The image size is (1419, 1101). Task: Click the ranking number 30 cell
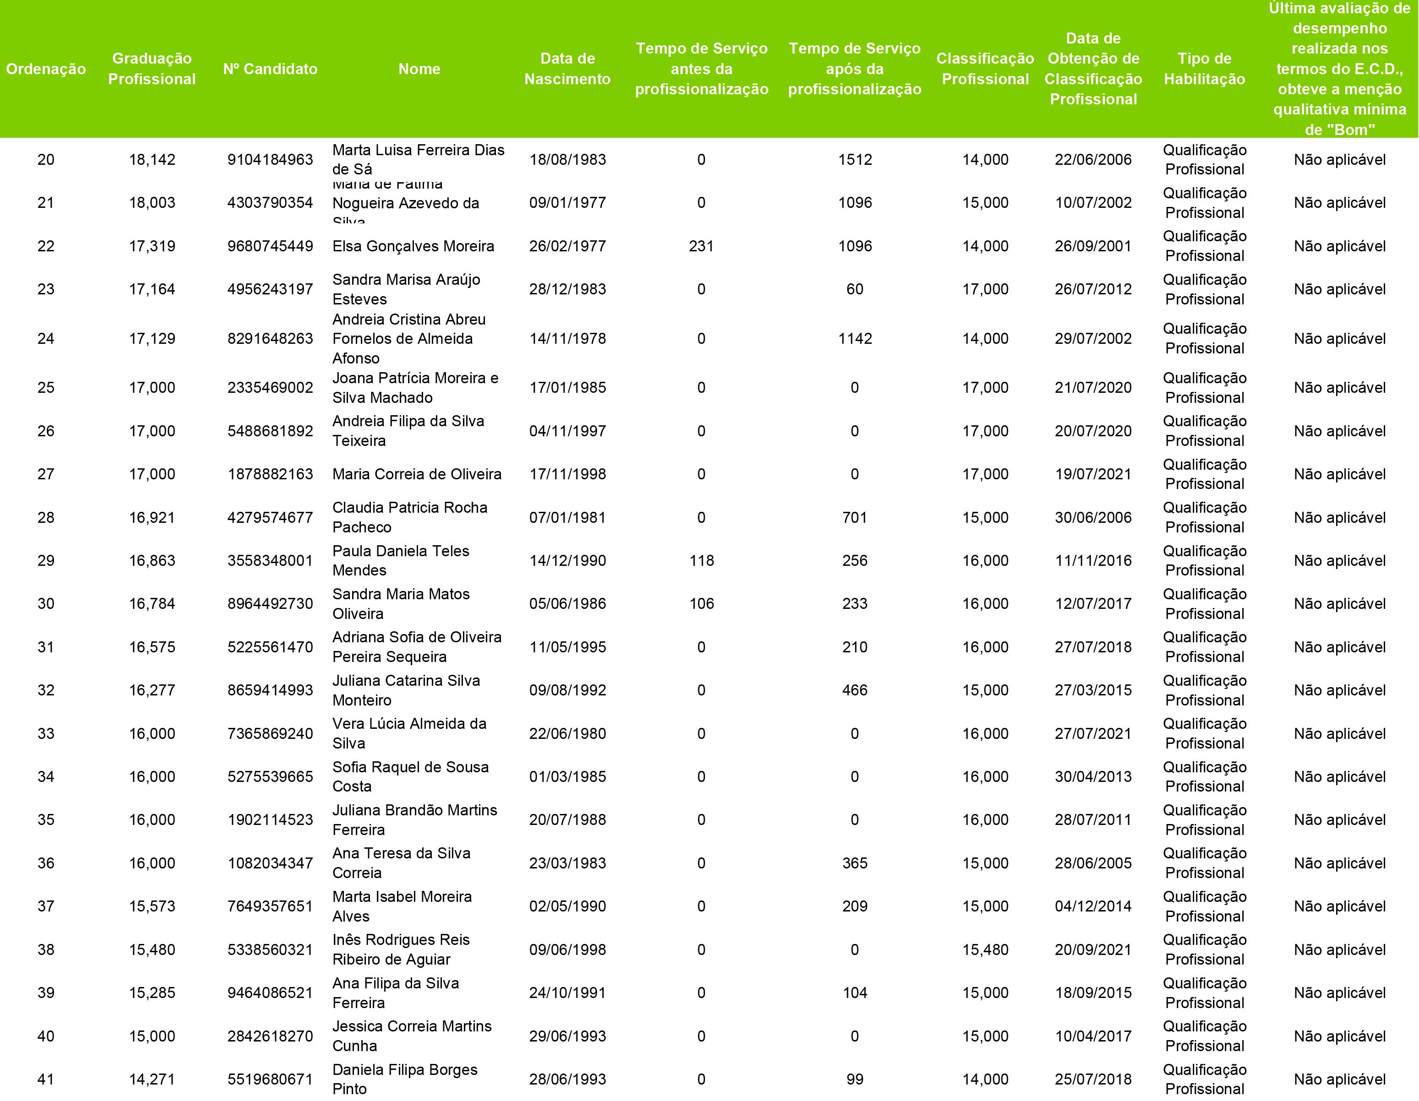[x=45, y=603]
